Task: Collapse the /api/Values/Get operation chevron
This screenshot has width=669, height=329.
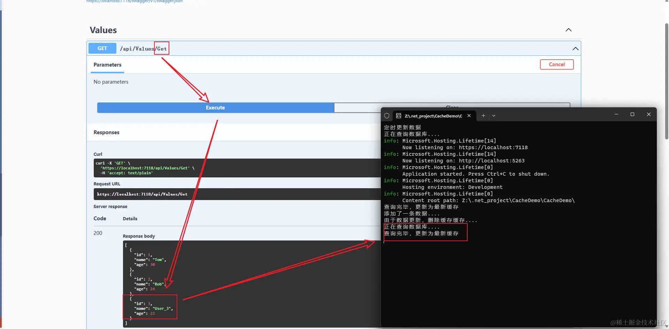Action: 576,49
